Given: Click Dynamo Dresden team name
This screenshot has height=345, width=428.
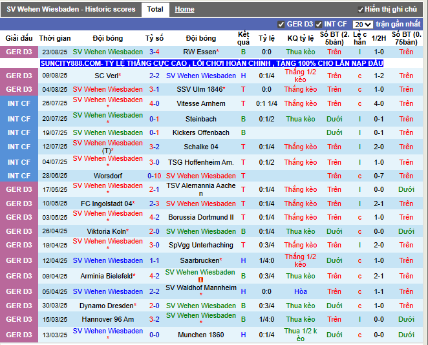Looking at the screenshot, I should 108,306.
